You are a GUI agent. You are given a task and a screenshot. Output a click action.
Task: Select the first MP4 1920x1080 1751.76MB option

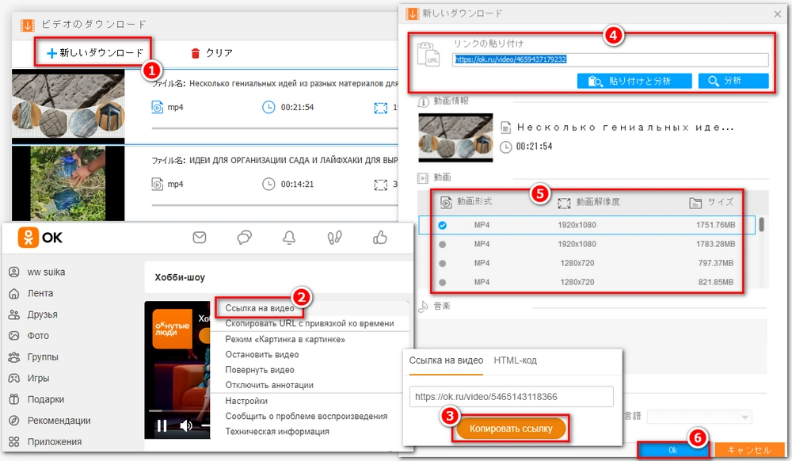[443, 225]
